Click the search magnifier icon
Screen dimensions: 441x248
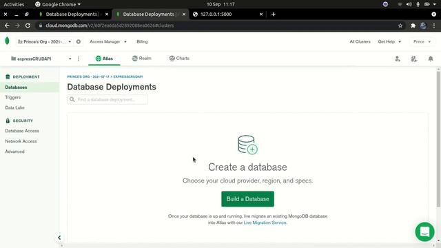coord(72,99)
